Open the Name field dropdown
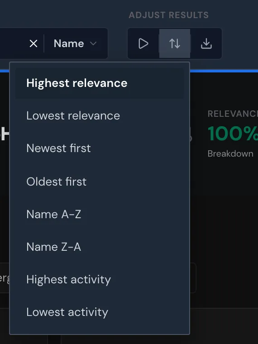Viewport: 258px width, 344px height. click(x=76, y=43)
